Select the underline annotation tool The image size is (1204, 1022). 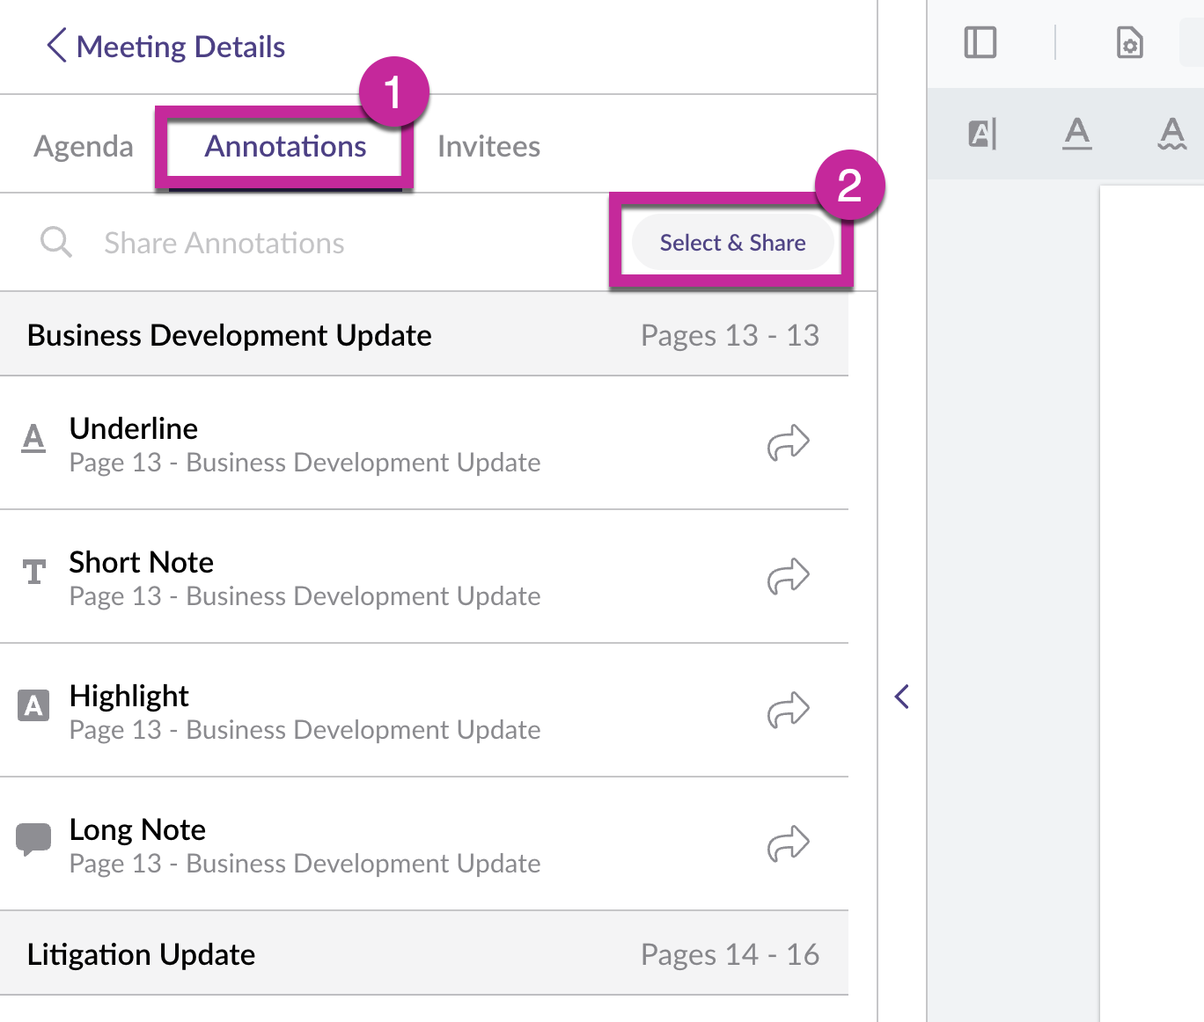[1076, 135]
